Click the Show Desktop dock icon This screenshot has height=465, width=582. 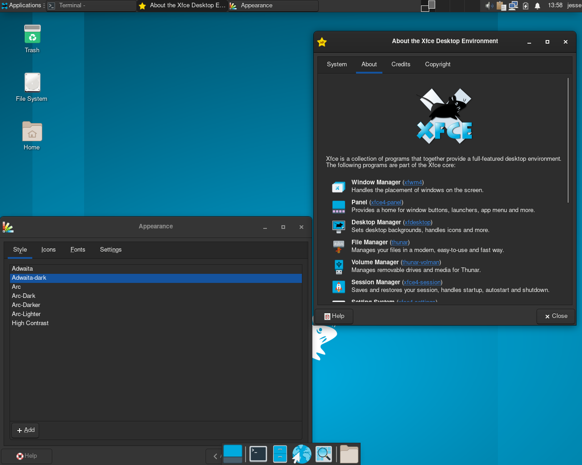pyautogui.click(x=233, y=454)
